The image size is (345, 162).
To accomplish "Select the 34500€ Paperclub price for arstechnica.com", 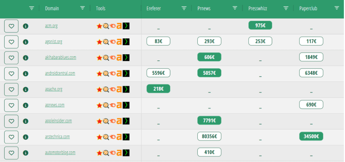I will click(x=311, y=137).
